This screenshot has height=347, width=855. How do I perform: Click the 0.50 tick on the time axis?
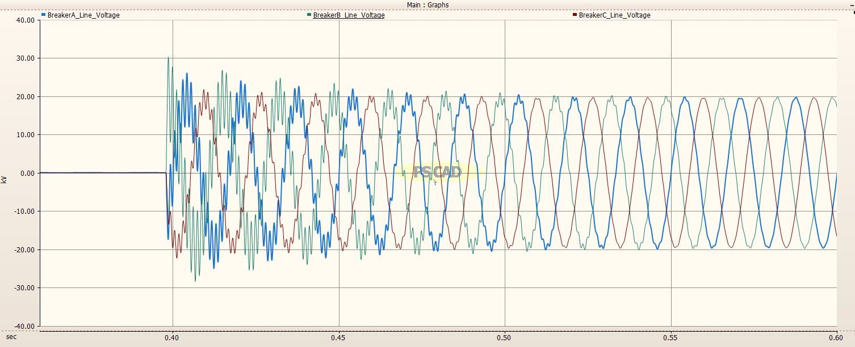point(504,337)
